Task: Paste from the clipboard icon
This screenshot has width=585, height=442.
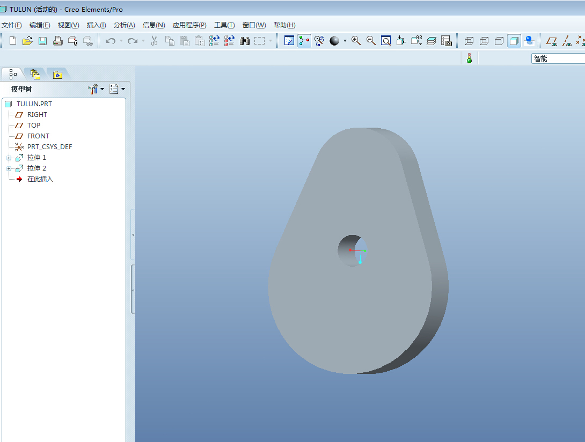Action: point(185,41)
